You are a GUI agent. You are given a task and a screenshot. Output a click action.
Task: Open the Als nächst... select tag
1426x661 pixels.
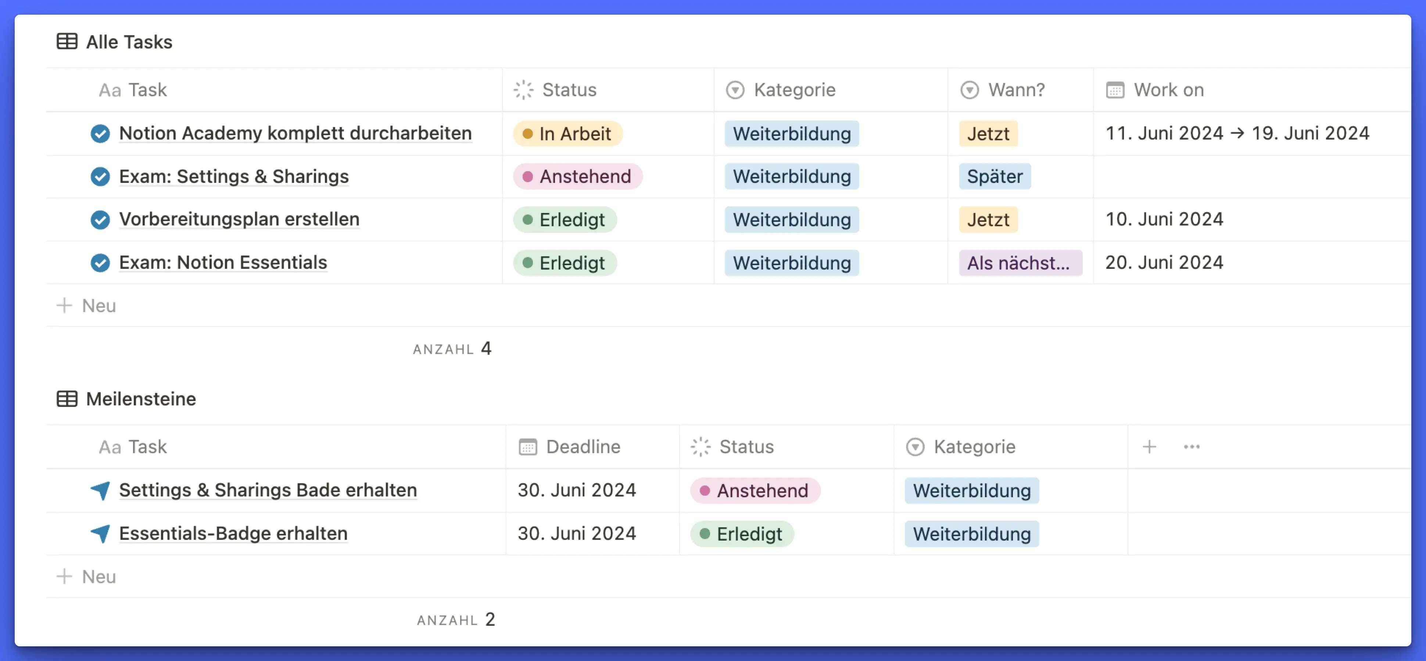[1020, 263]
